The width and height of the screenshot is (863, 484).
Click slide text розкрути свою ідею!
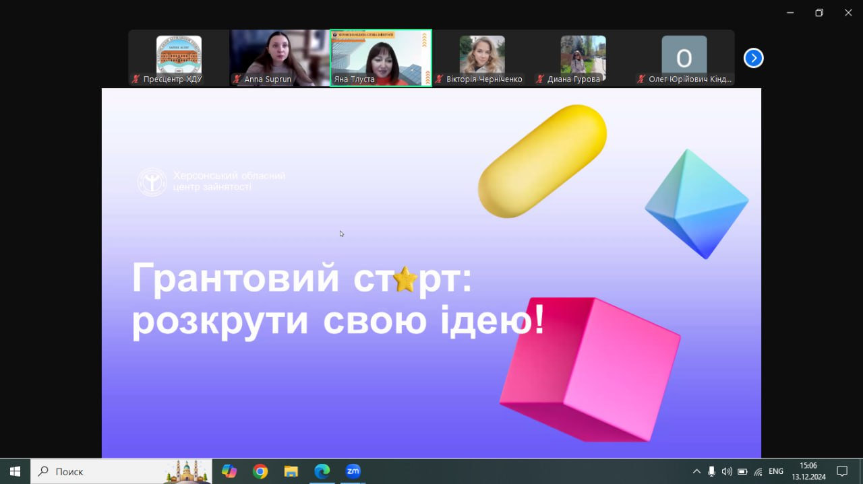(x=338, y=321)
